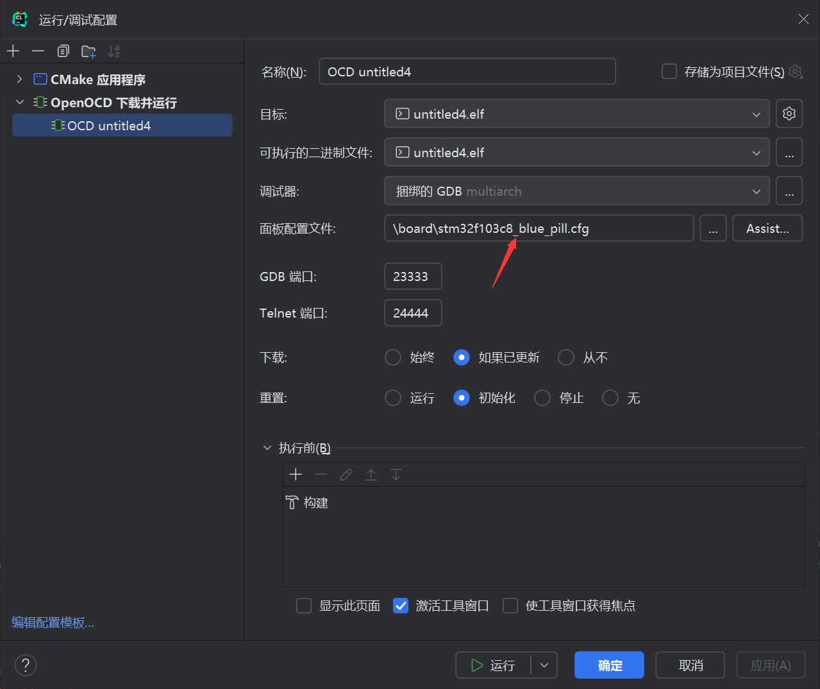The height and width of the screenshot is (689, 820).
Task: Add a before-launch task
Action: pos(296,475)
